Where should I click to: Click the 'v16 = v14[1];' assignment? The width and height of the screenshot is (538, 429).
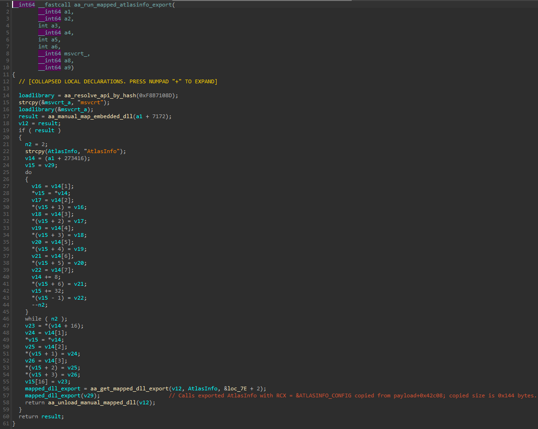click(x=53, y=187)
